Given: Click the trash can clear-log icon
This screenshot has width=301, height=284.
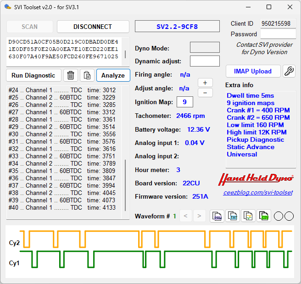Looking at the screenshot, I should pos(71,75).
